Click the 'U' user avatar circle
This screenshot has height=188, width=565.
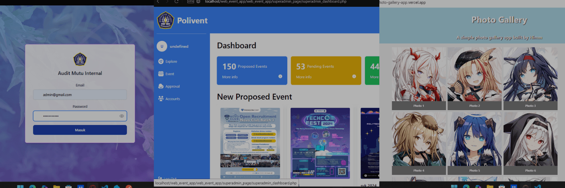pyautogui.click(x=162, y=46)
